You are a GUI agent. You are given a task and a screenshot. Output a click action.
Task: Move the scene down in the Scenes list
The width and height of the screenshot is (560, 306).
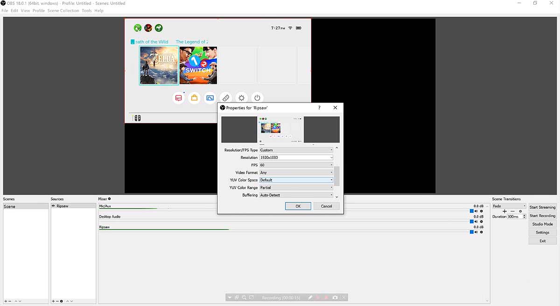pyautogui.click(x=20, y=301)
